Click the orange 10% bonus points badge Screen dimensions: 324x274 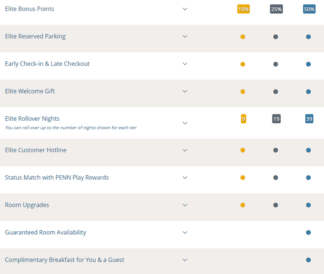coord(243,9)
